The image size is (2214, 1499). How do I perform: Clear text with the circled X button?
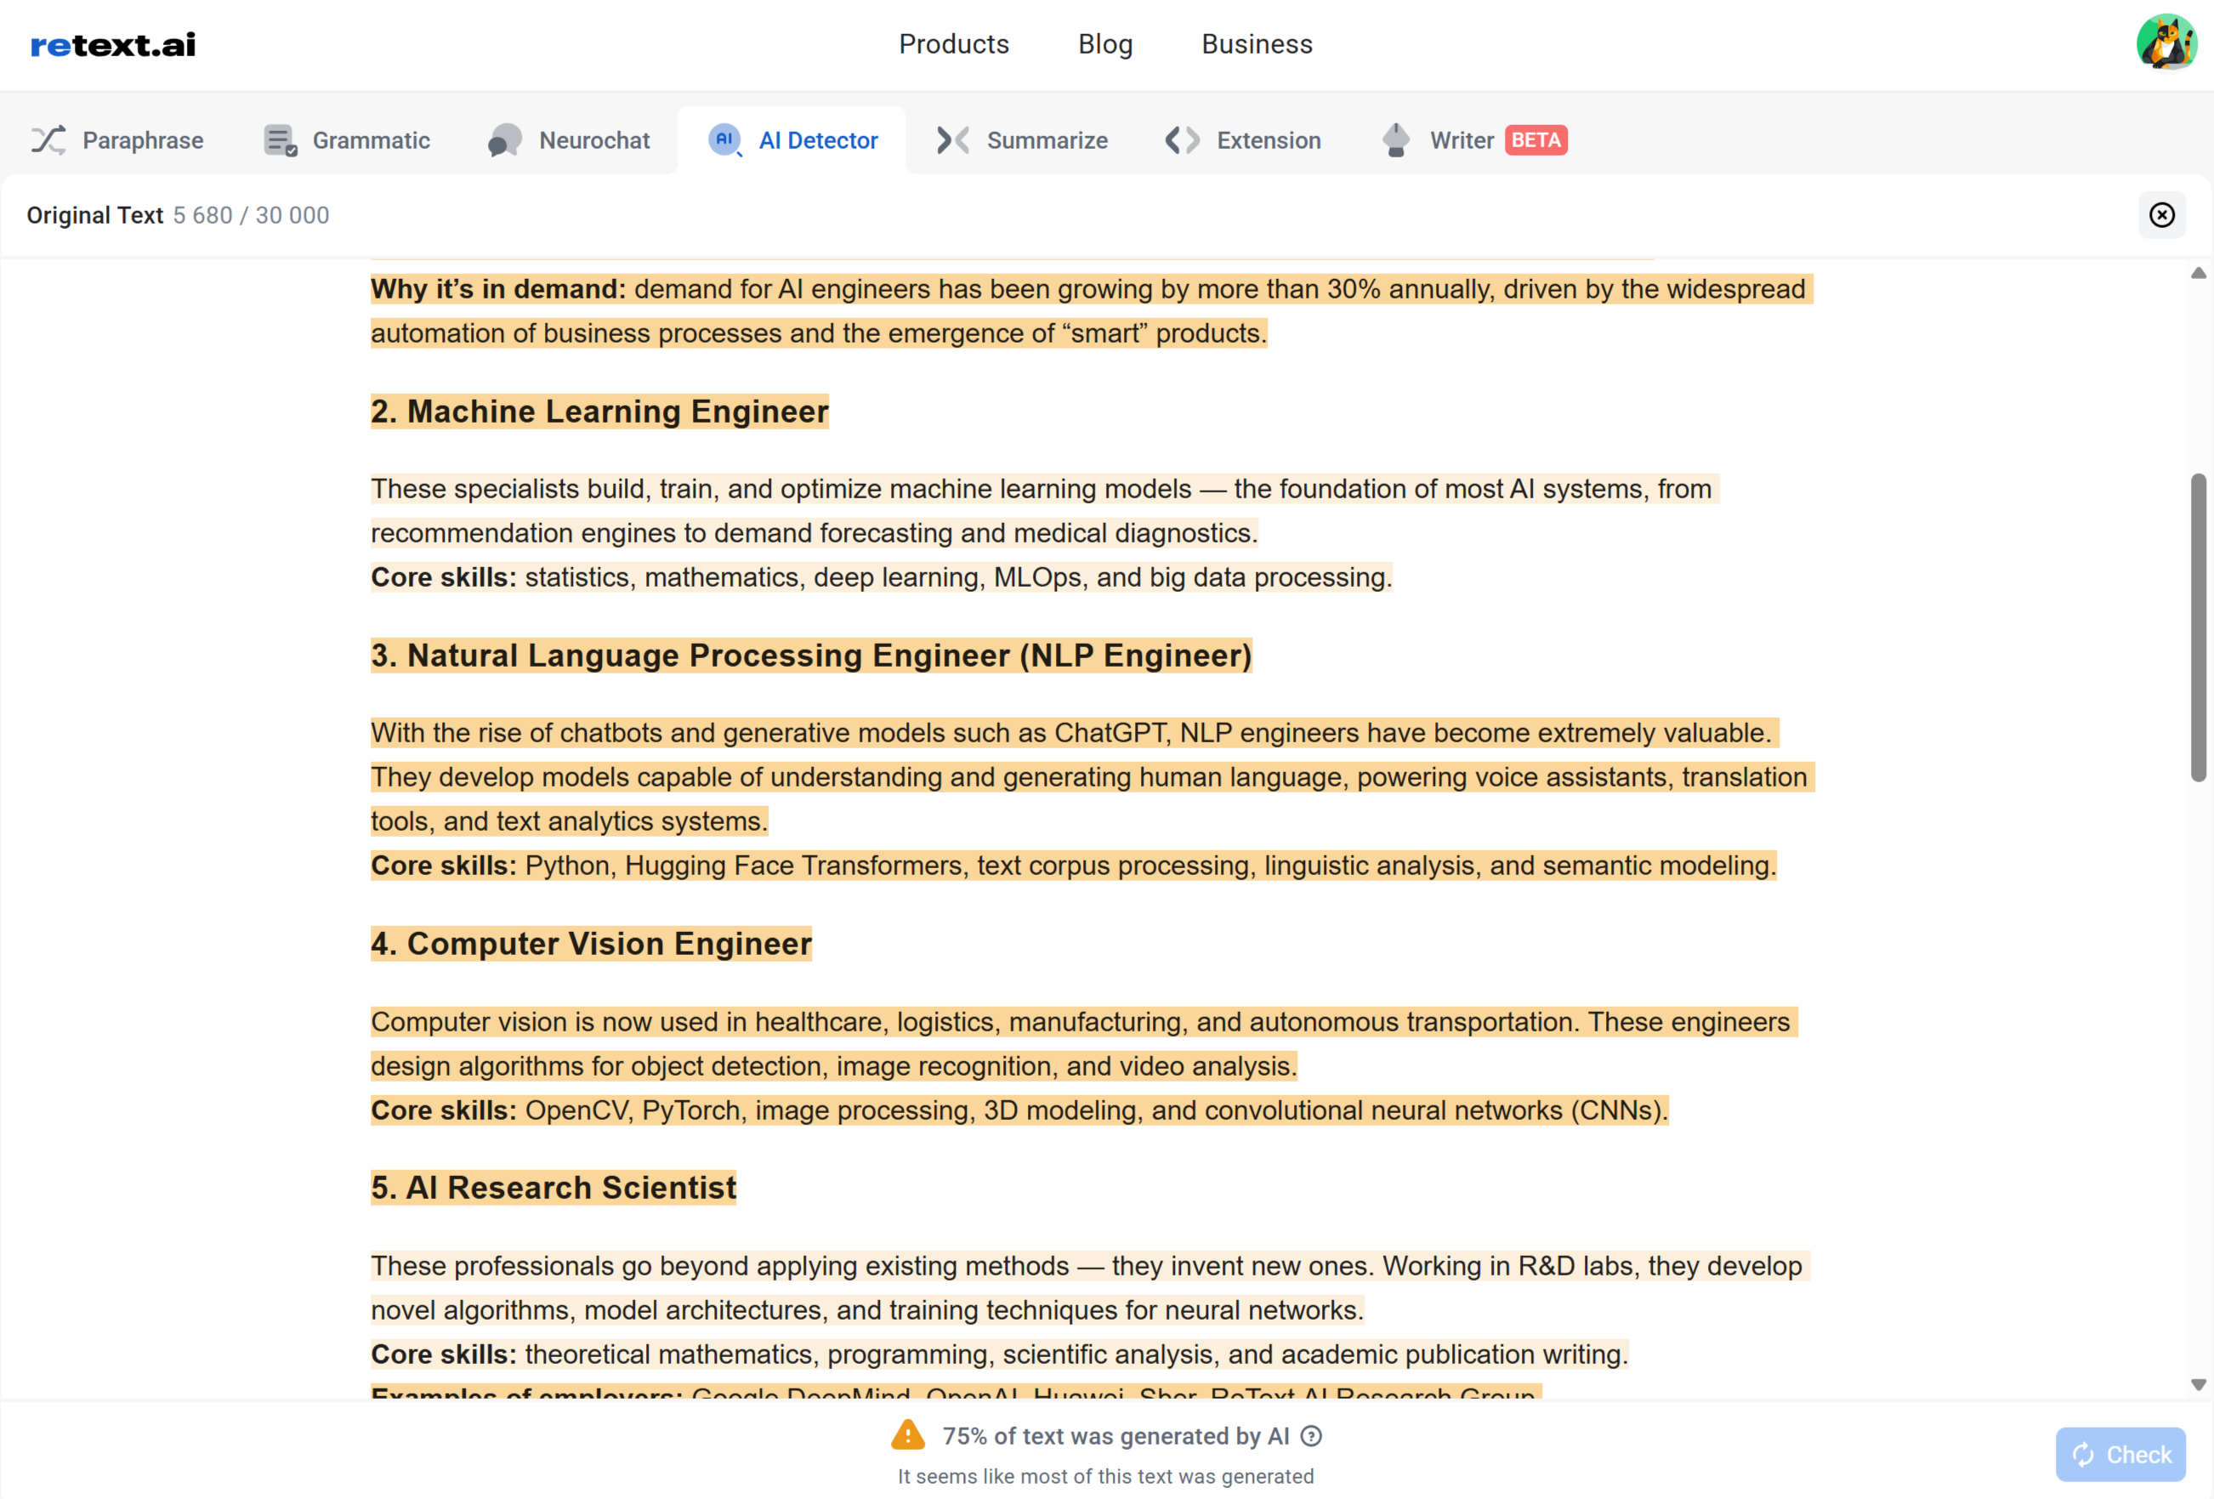2161,215
